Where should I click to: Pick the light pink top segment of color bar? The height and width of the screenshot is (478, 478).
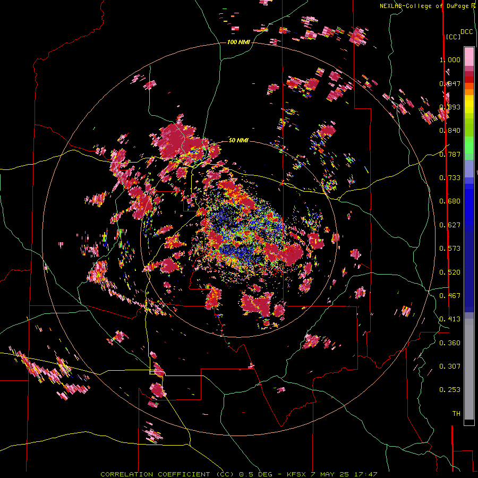(x=469, y=56)
